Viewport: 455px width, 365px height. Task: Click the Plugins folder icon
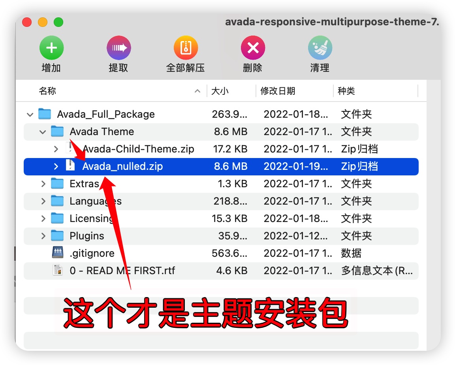point(57,235)
